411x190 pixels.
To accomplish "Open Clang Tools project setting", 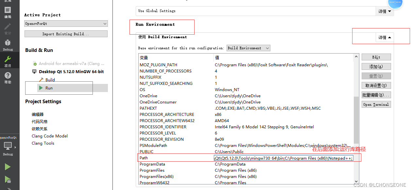I will [x=43, y=143].
